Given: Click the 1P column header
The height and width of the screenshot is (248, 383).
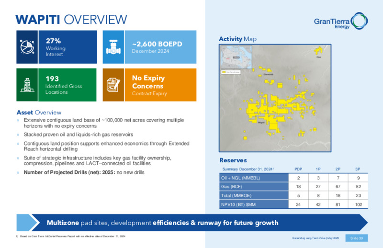Looking at the screenshot, I should tap(318, 169).
